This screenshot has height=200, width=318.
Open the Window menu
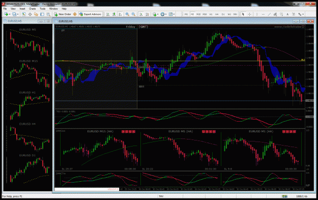(x=53, y=9)
